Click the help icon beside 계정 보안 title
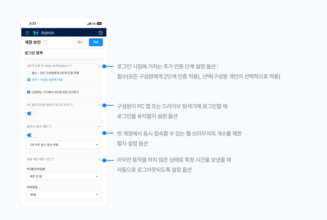 point(46,42)
